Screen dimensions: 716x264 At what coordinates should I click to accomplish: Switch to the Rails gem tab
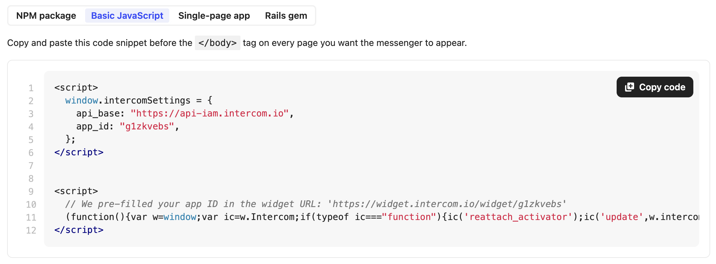[286, 16]
